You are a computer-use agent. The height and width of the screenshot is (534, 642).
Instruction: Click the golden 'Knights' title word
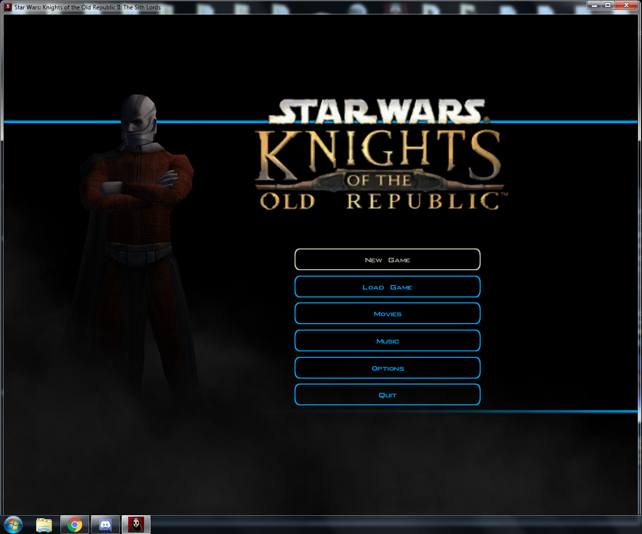click(379, 153)
